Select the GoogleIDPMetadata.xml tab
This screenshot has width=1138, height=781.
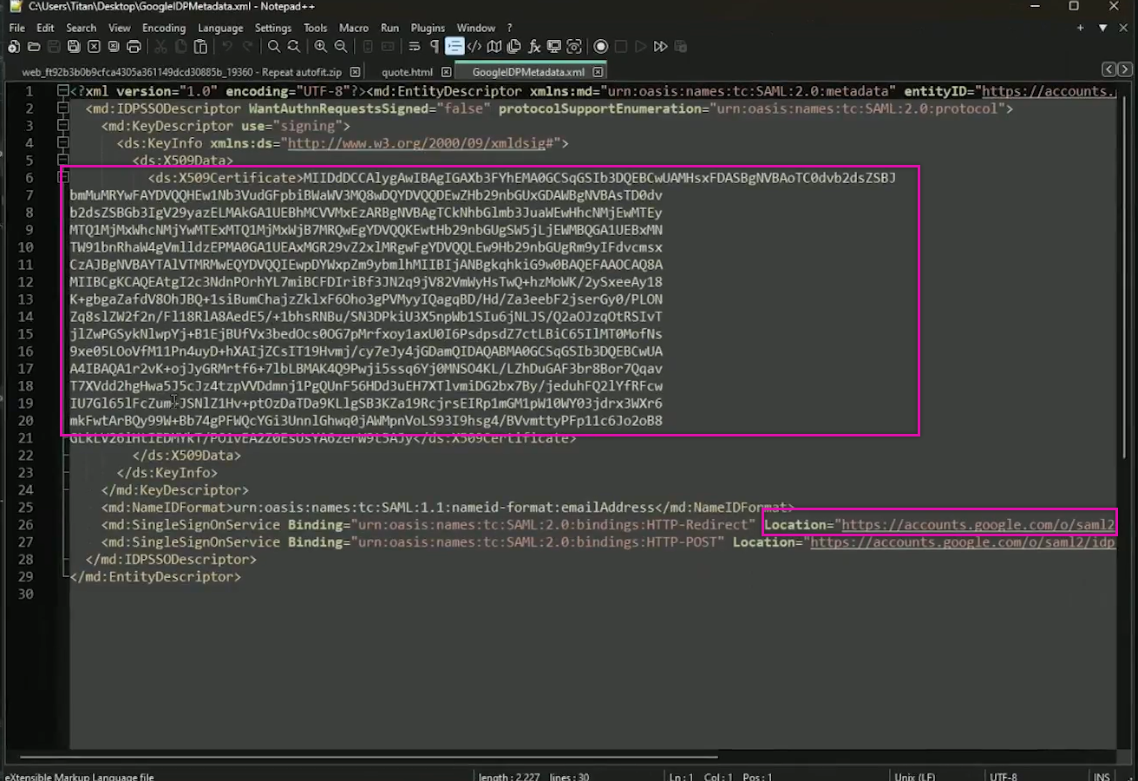coord(529,72)
